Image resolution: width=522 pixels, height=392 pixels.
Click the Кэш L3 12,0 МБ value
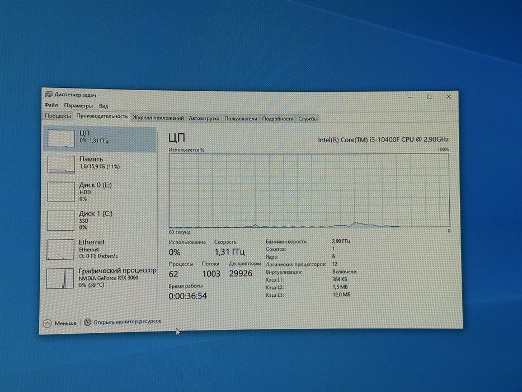click(x=341, y=295)
